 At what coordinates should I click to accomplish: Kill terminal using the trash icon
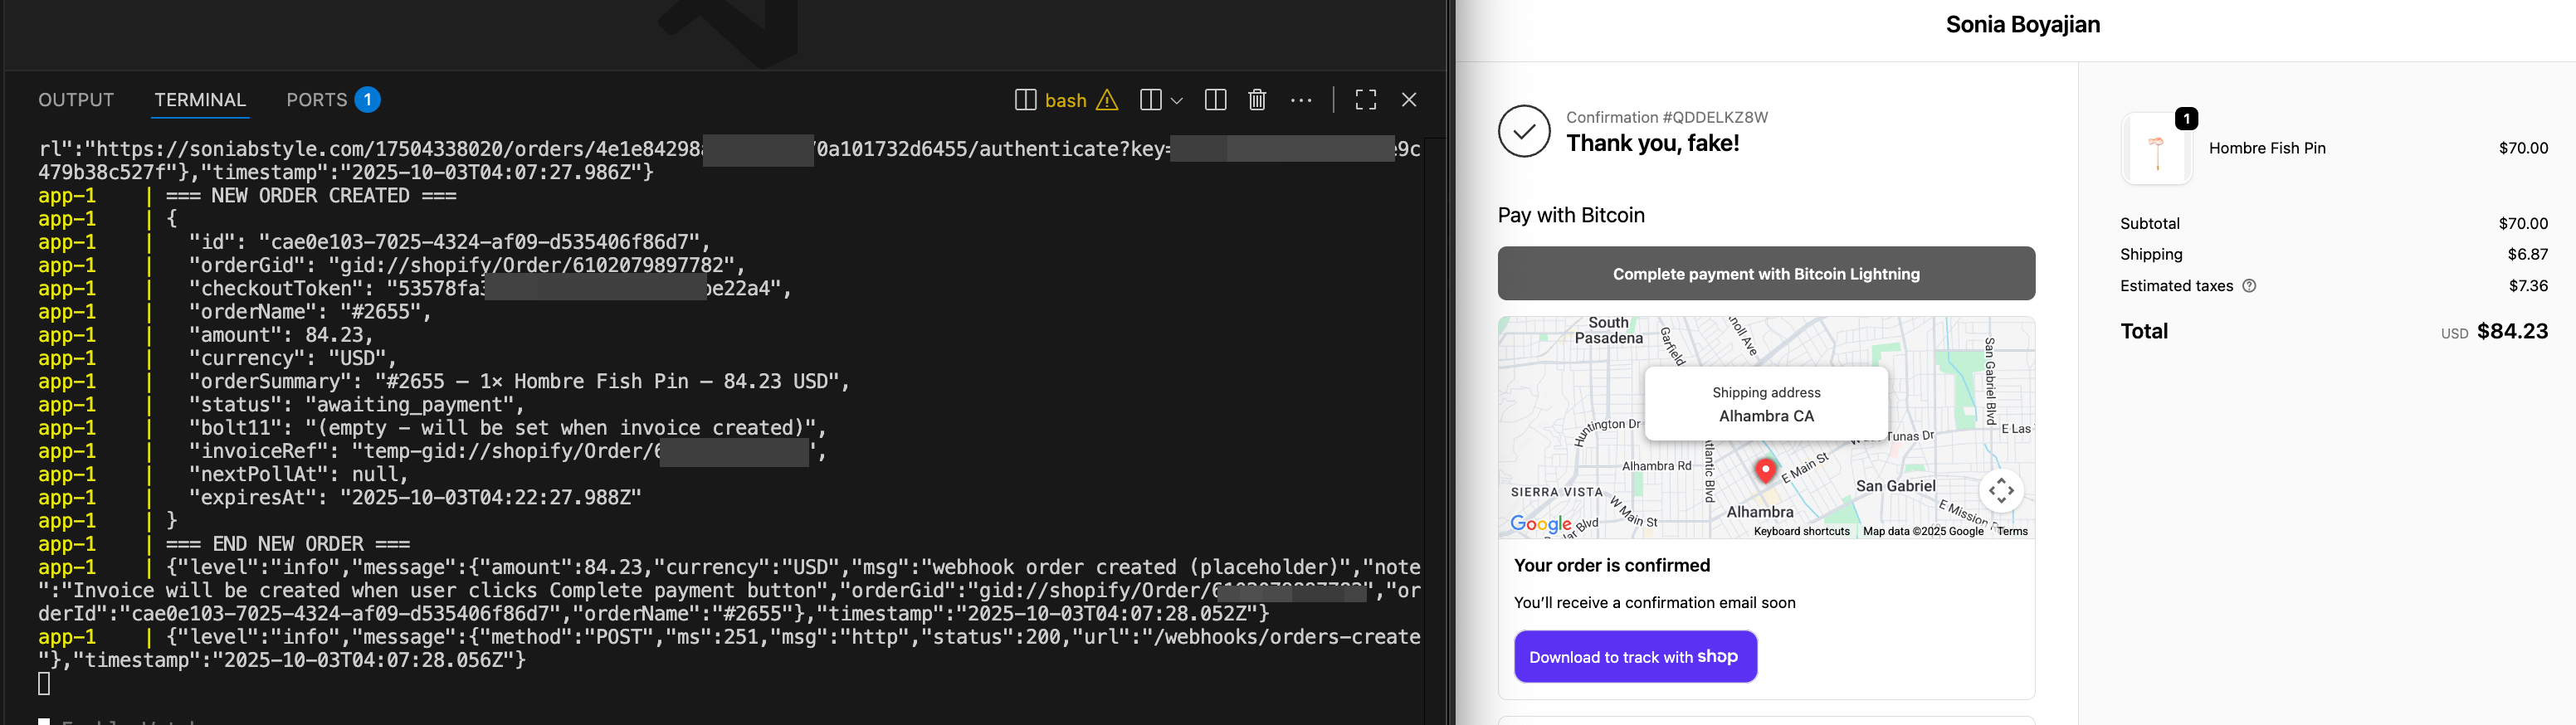pos(1257,100)
